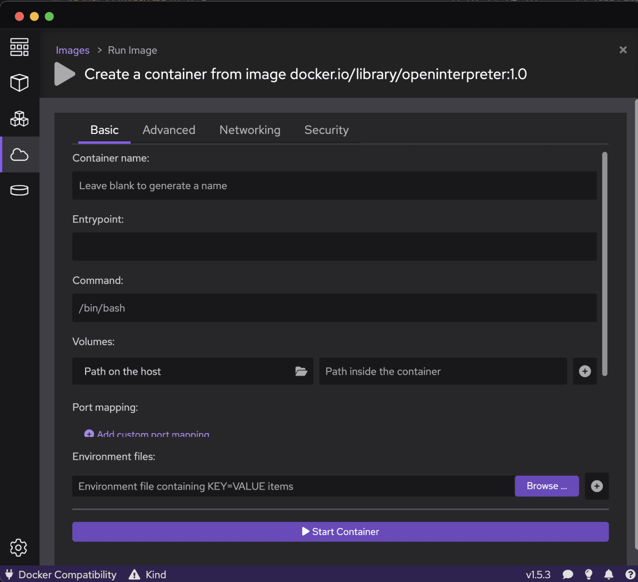The image size is (638, 582).
Task: Click version v1.5.3 in status bar
Action: pos(538,575)
